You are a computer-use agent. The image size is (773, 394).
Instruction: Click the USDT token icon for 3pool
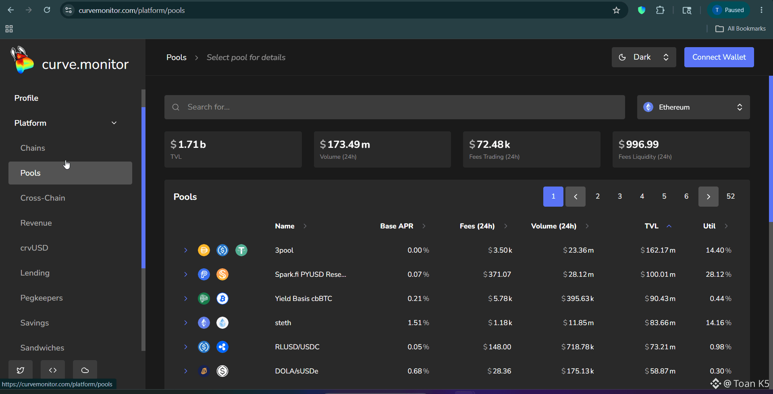coord(241,250)
